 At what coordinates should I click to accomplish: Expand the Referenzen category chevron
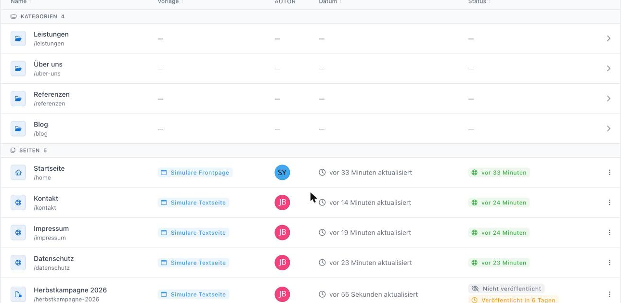pyautogui.click(x=608, y=99)
